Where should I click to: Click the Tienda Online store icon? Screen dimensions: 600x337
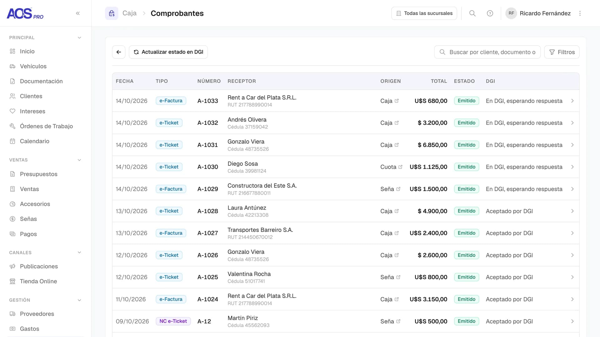pos(12,281)
